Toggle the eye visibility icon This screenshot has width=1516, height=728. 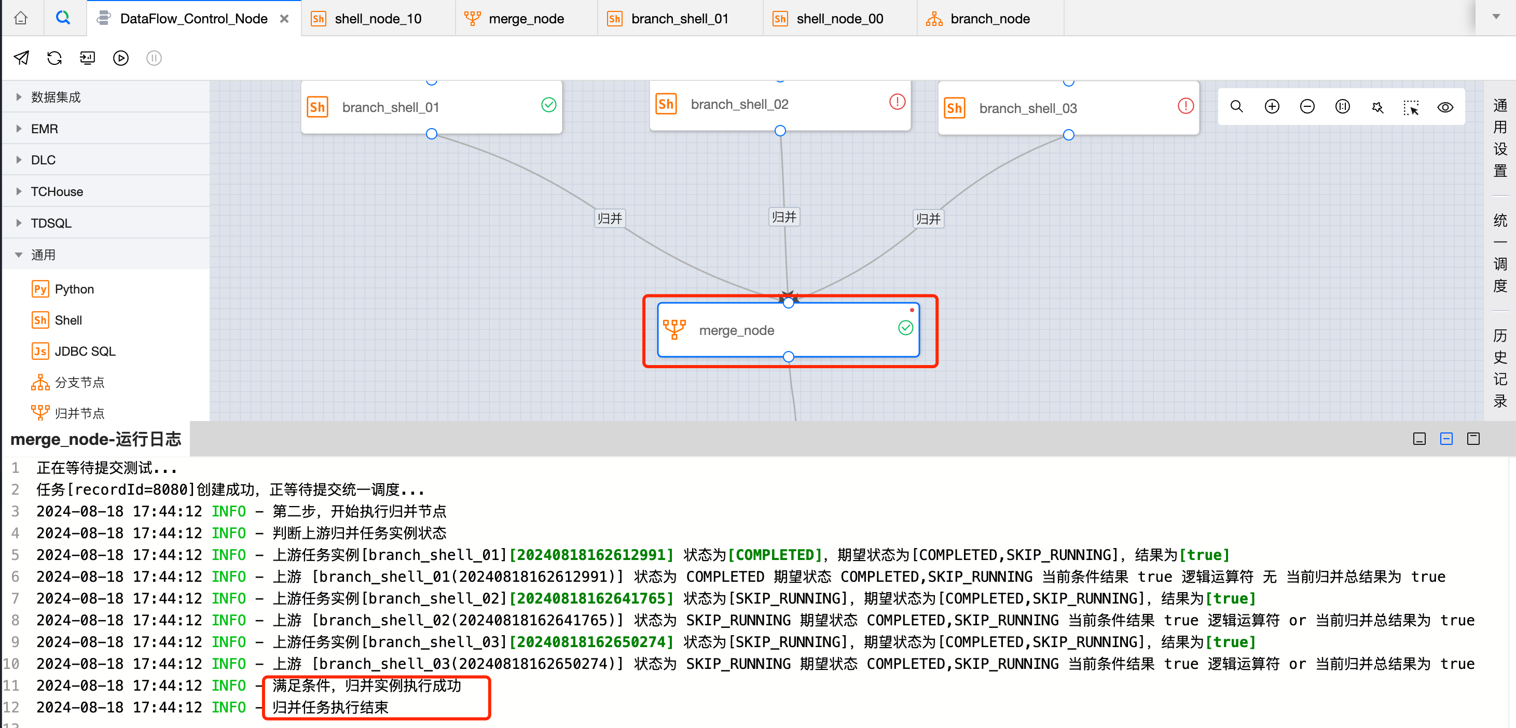click(x=1445, y=107)
